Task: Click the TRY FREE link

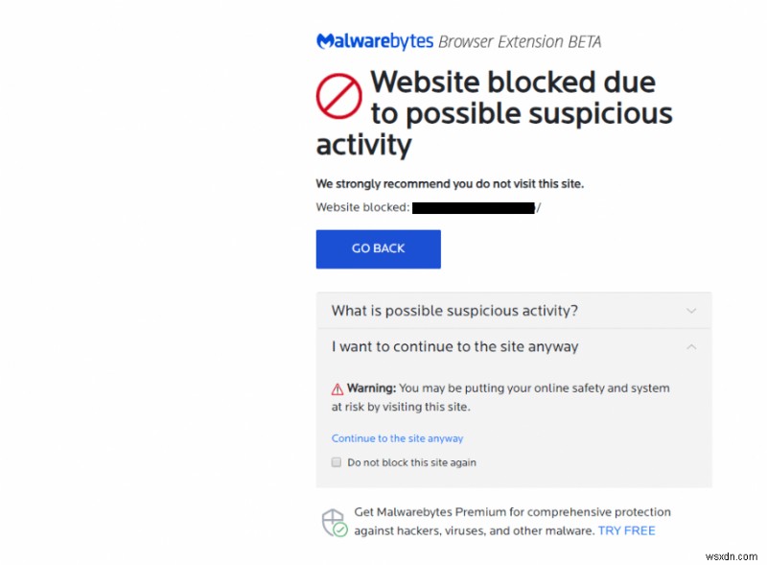Action: (x=626, y=530)
